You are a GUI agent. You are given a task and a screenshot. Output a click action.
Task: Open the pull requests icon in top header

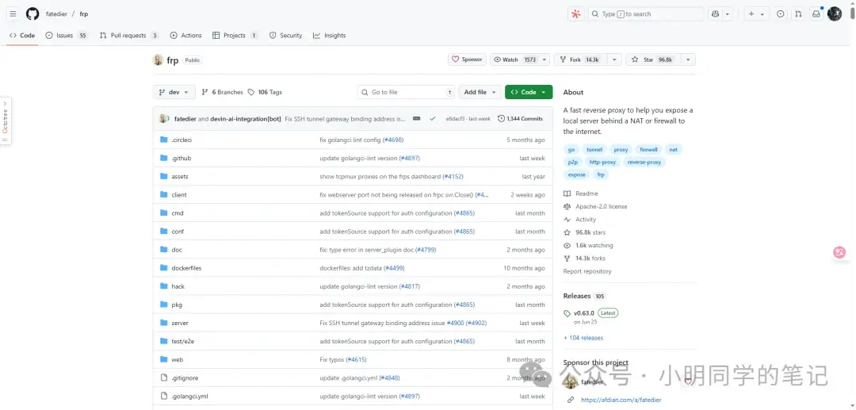coord(798,14)
